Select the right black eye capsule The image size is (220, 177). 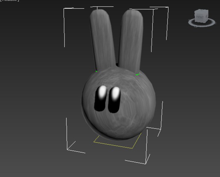pyautogui.click(x=114, y=100)
